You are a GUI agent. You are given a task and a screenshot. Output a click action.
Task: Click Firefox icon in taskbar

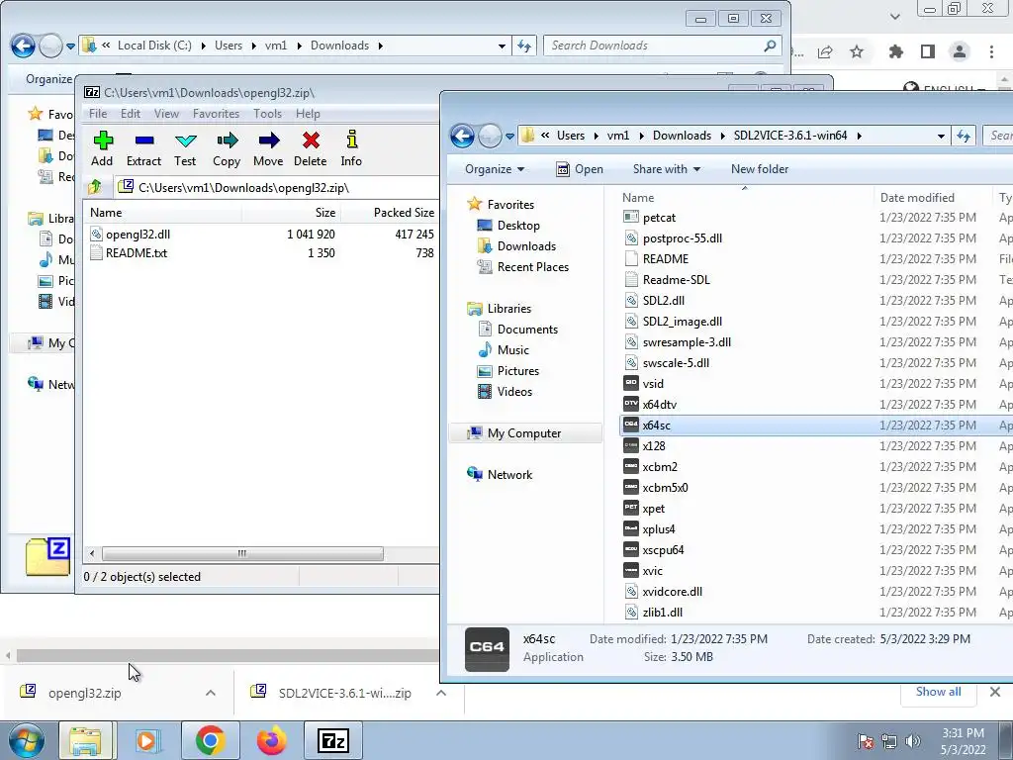click(x=272, y=740)
